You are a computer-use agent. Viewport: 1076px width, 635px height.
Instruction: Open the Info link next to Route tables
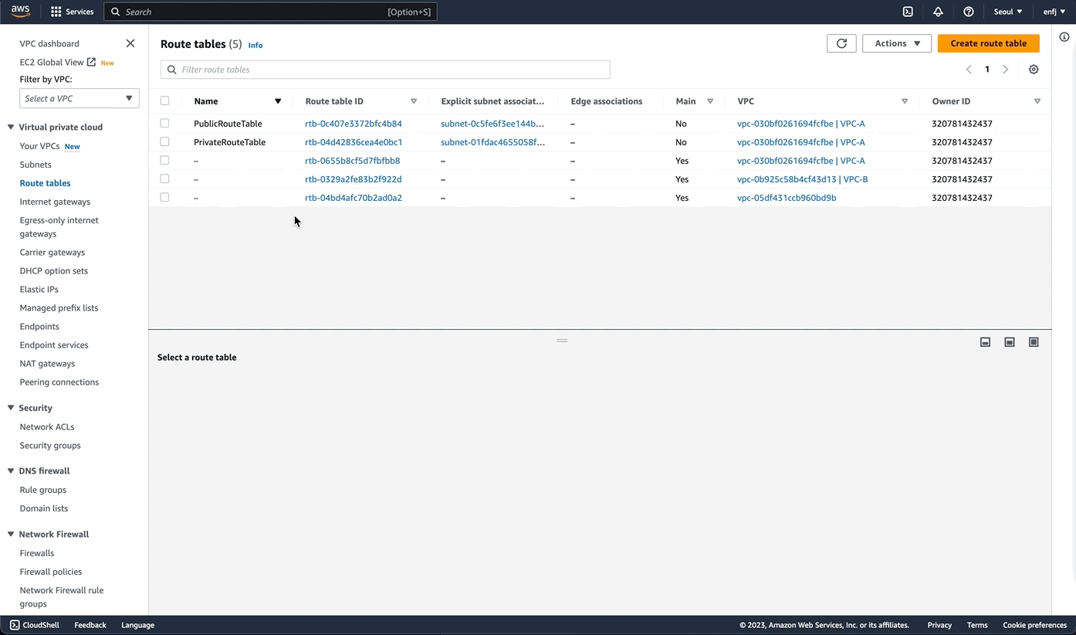tap(255, 45)
